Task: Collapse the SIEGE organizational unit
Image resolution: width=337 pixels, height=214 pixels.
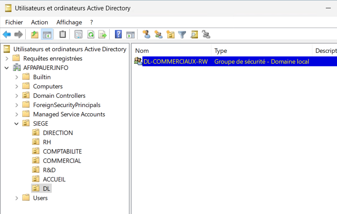Action: coord(17,124)
